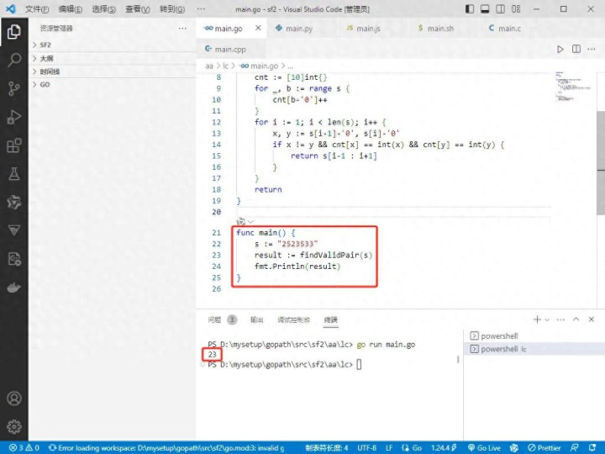Open notifications bell in status bar
Screen dimensions: 605x454
tap(592, 448)
